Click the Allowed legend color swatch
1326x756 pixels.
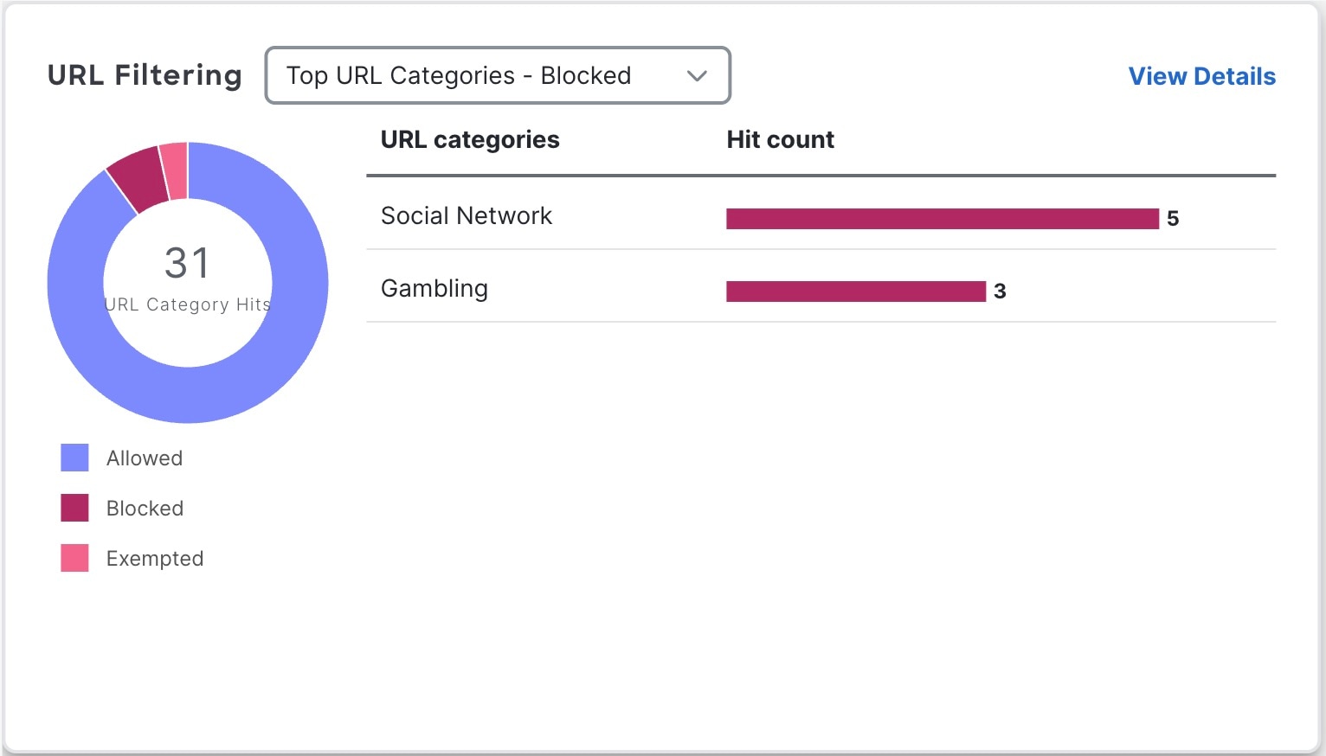[x=74, y=458]
